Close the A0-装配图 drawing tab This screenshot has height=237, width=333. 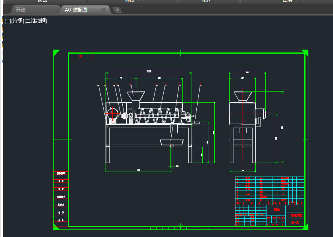click(x=104, y=10)
